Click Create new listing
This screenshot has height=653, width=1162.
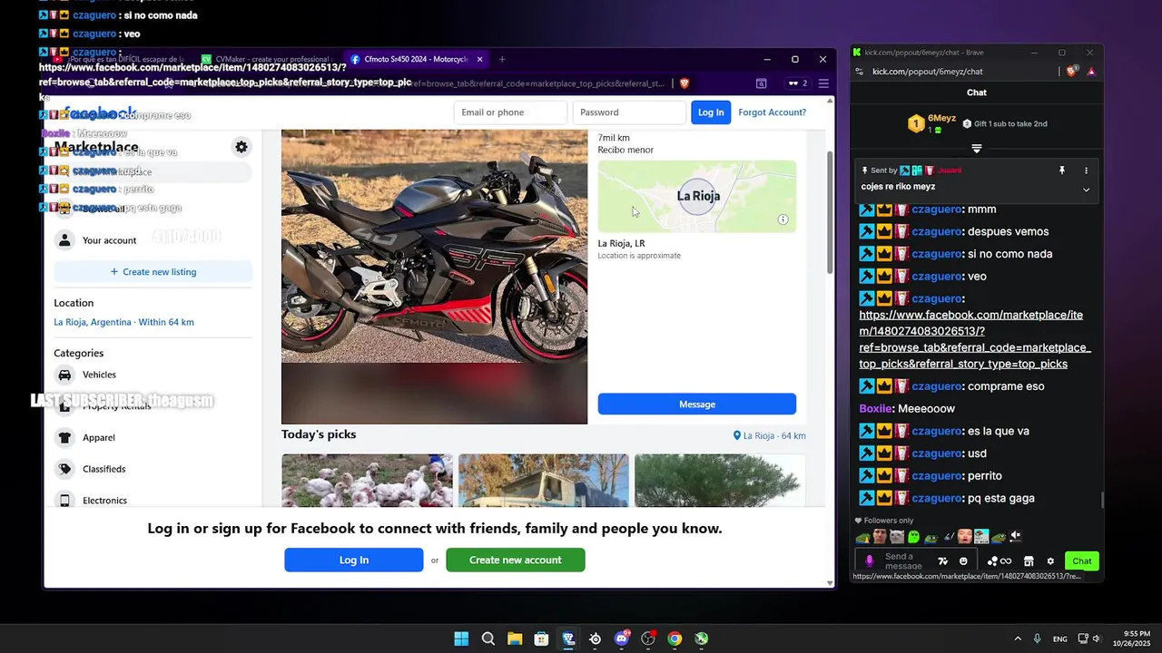tap(153, 271)
